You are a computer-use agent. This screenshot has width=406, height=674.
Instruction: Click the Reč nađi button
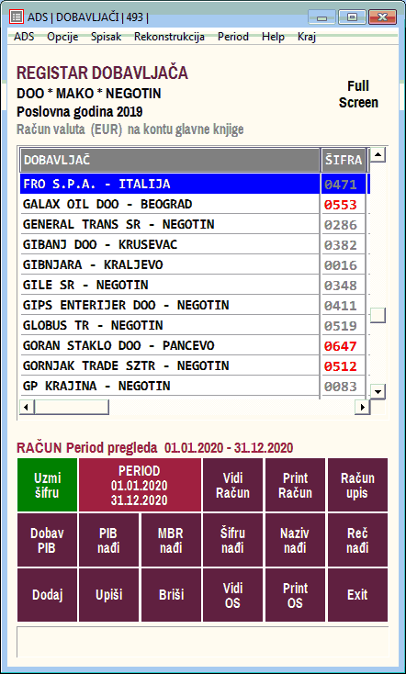tap(357, 540)
